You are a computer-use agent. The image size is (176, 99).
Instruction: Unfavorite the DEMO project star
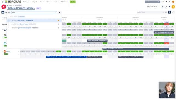(x=58, y=20)
